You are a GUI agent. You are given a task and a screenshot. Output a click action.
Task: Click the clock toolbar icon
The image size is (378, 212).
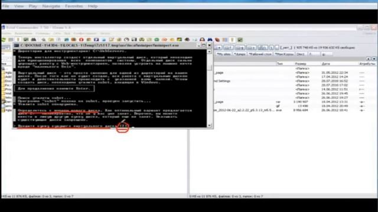tap(126, 39)
